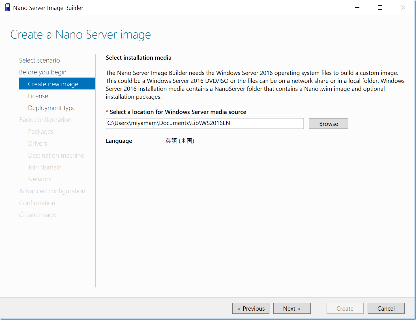The image size is (416, 320).
Task: Close the Nano Server Image Builder window
Action: (x=403, y=8)
